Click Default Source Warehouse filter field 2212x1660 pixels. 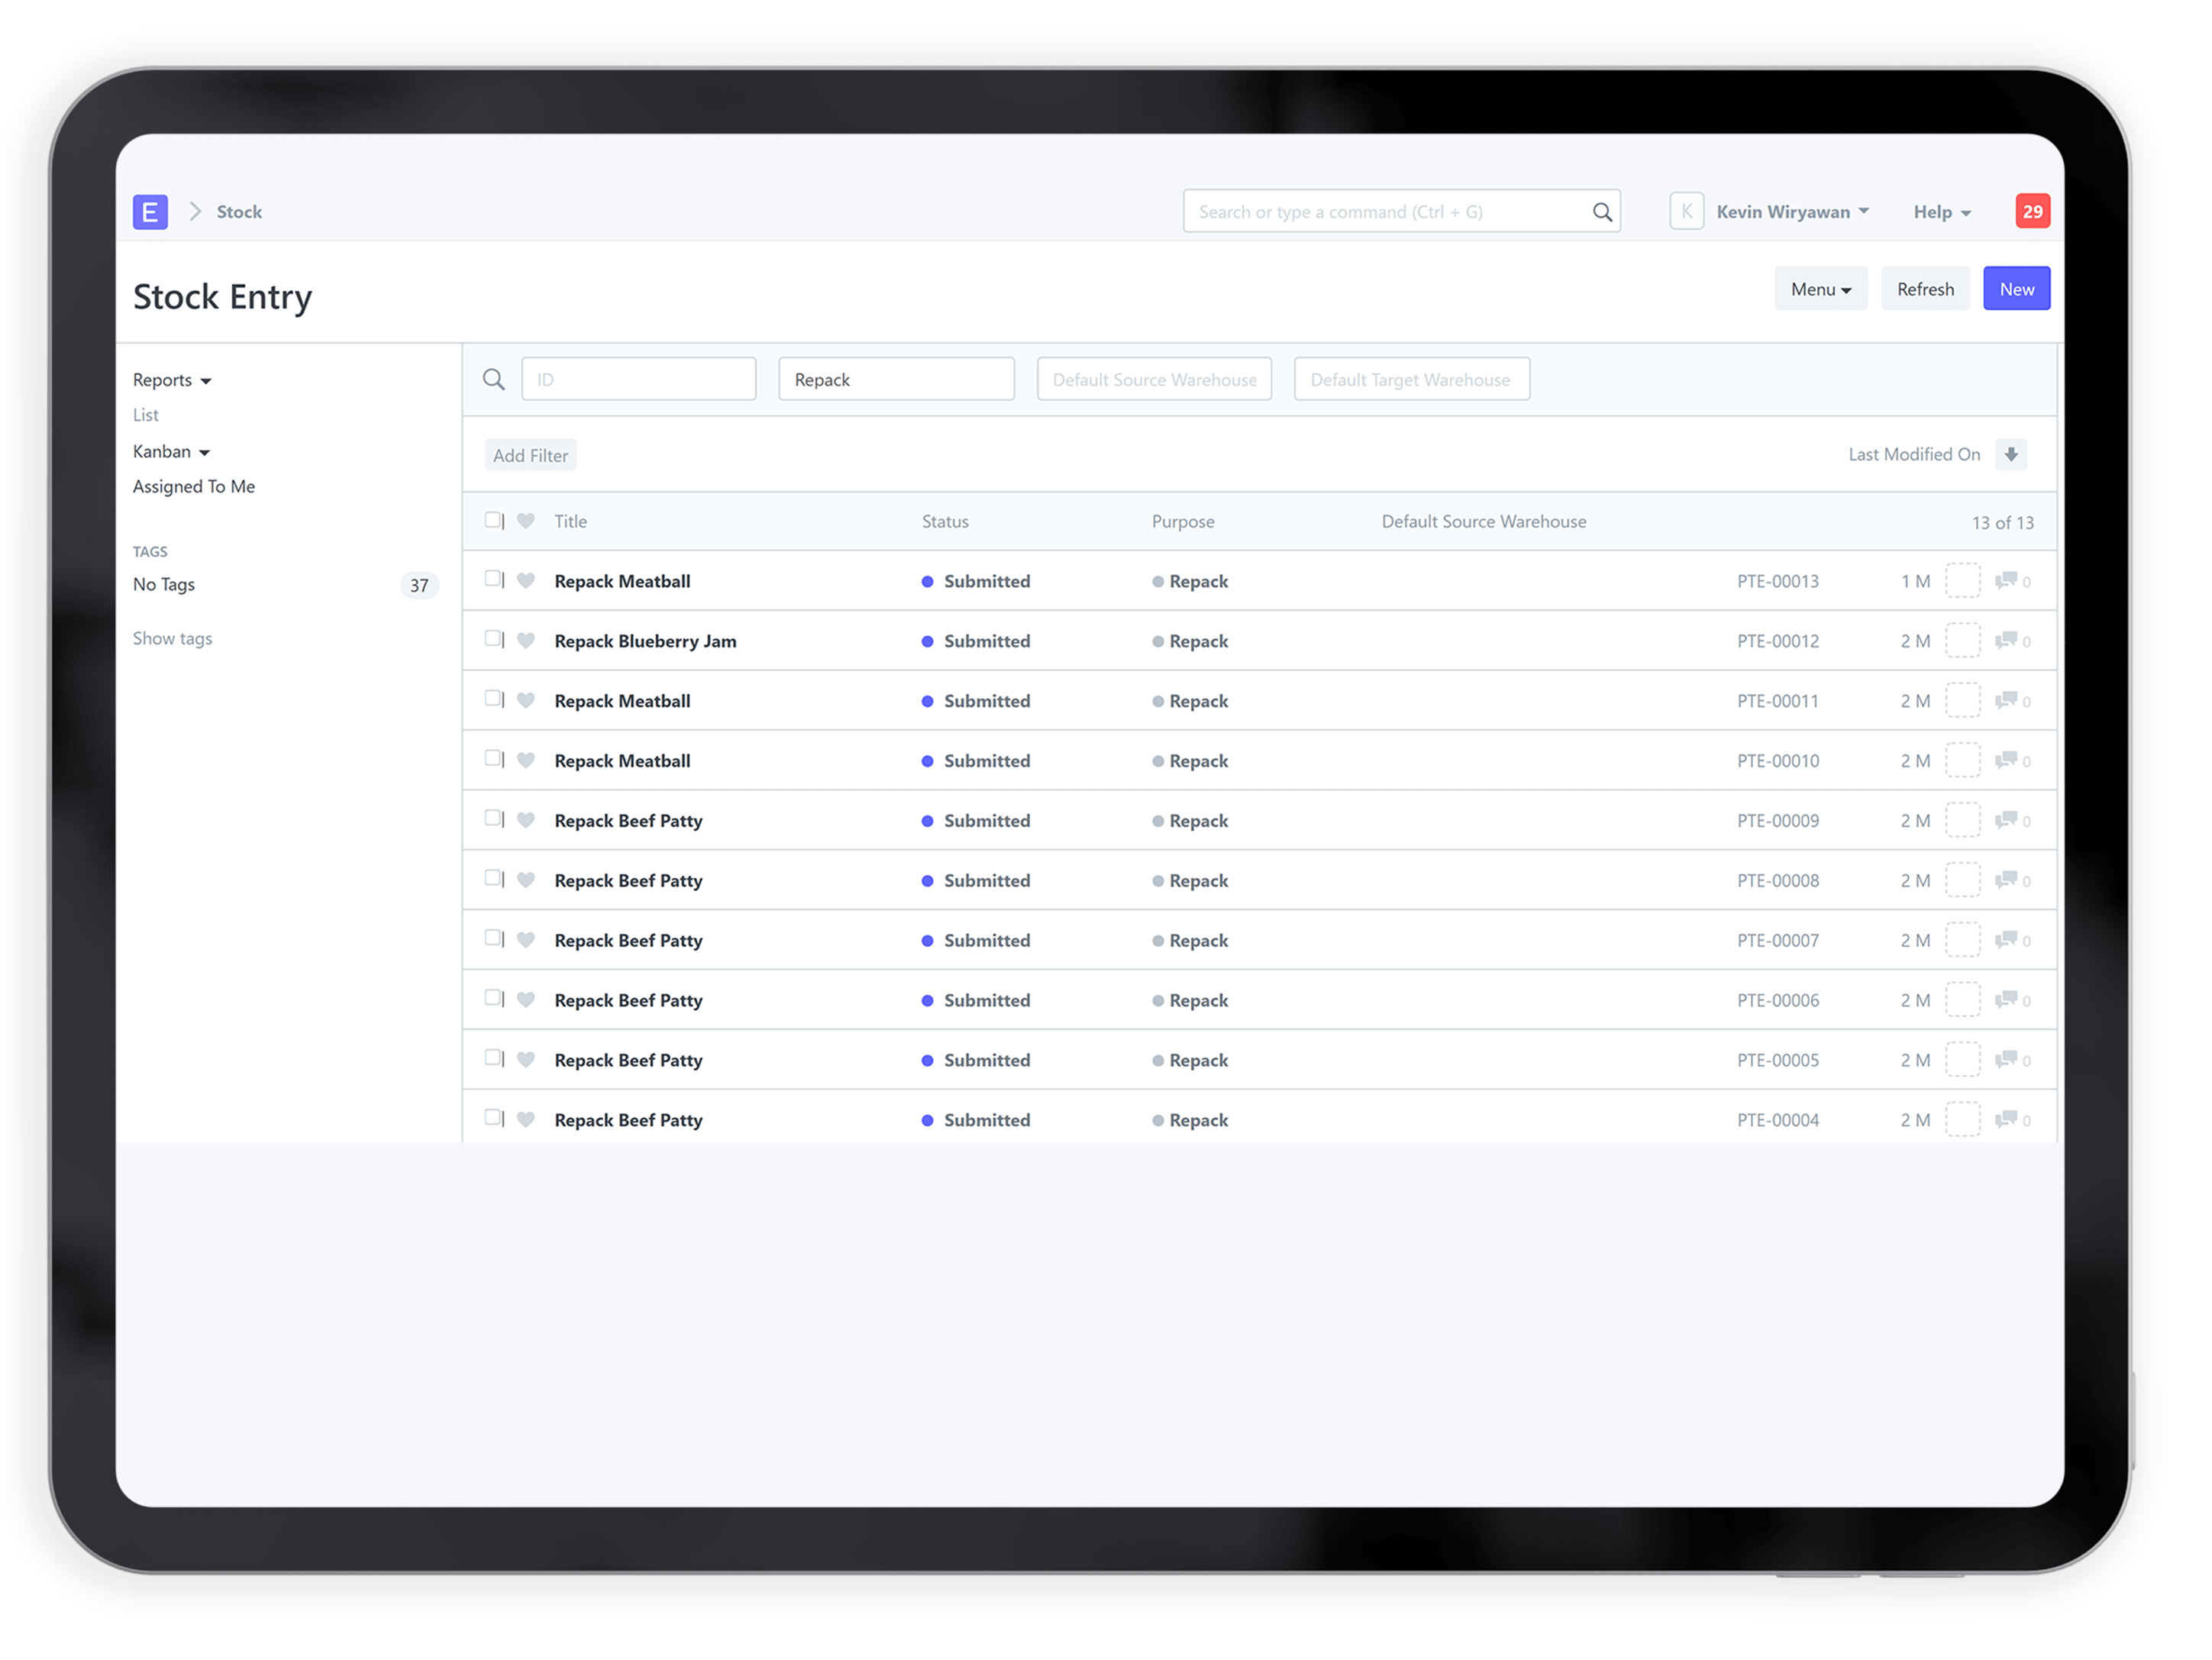coord(1154,379)
